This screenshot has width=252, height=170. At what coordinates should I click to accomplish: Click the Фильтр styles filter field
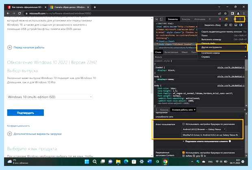pyautogui.click(x=176, y=57)
